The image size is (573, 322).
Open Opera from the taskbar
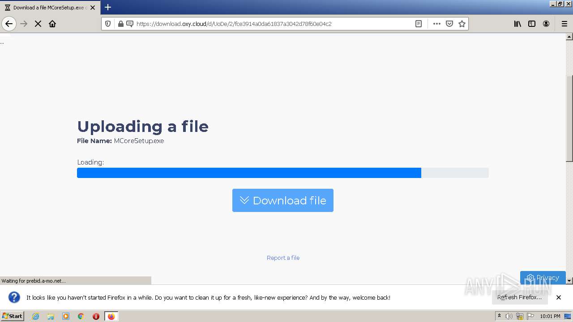96,316
